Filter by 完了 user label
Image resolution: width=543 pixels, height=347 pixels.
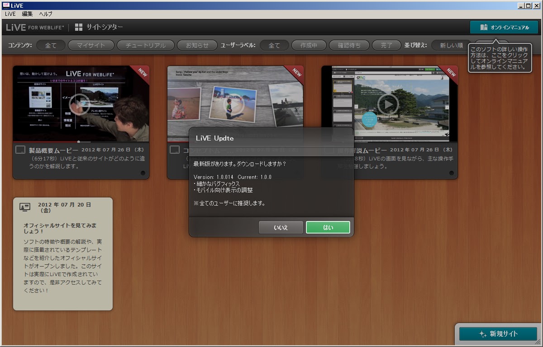[386, 45]
